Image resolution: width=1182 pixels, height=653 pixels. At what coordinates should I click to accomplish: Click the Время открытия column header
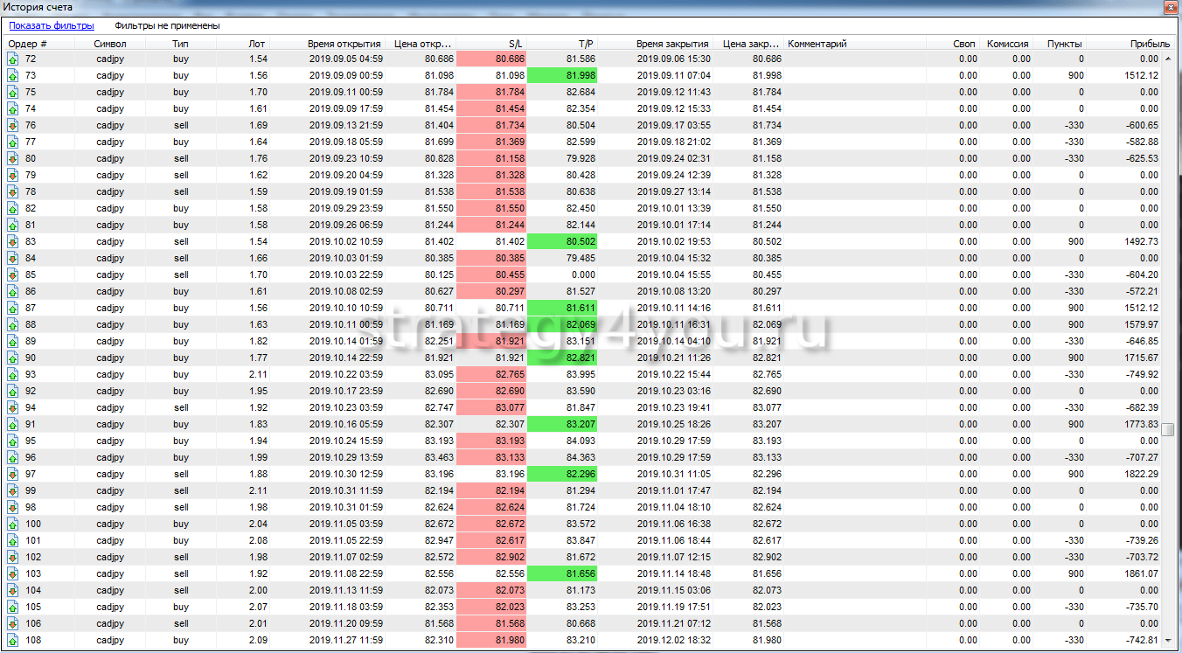click(x=344, y=43)
